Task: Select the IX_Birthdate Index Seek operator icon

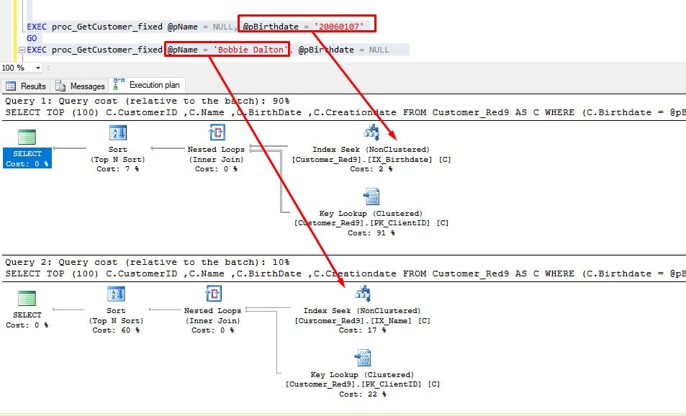Action: 371,132
